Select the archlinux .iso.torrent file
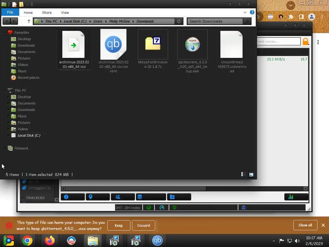Viewport: 329px width, 247px height. (113, 51)
